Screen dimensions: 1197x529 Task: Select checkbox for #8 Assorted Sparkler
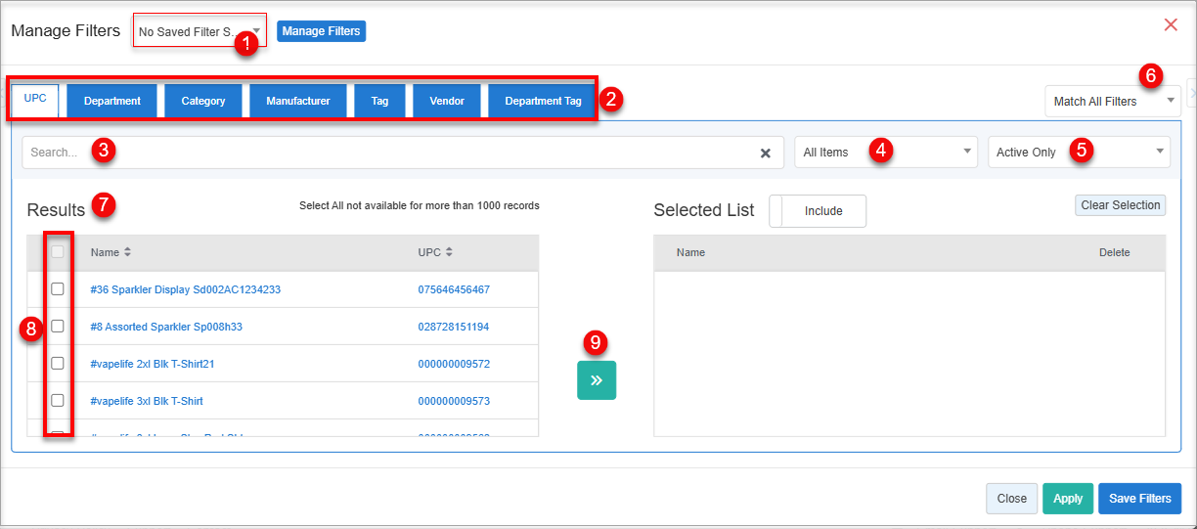pyautogui.click(x=58, y=327)
